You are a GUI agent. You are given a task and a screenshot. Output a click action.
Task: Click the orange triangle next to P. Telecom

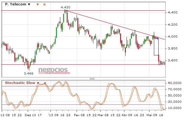click(x=38, y=4)
